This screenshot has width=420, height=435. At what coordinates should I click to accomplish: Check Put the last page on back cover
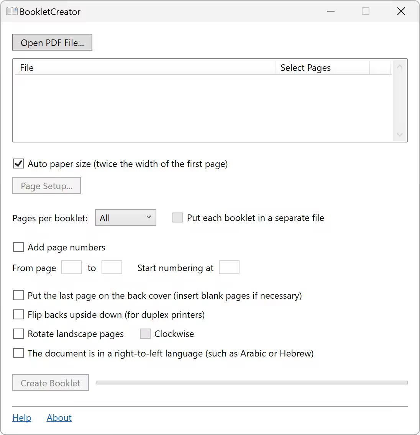(18, 296)
